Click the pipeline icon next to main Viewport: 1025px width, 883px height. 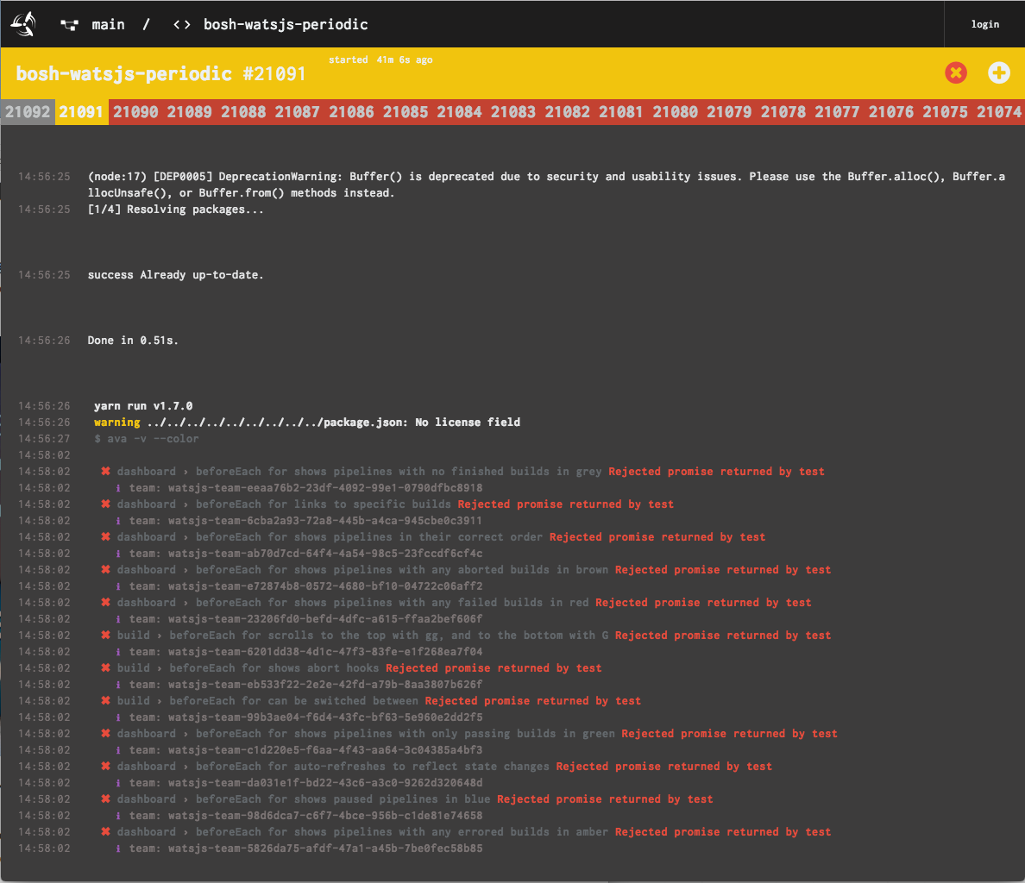(70, 25)
